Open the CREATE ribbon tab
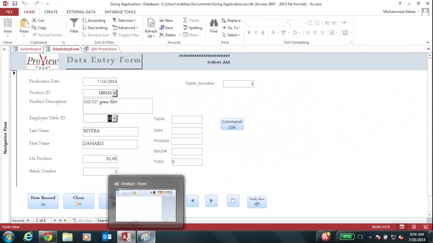This screenshot has height=243, width=433. click(x=51, y=12)
